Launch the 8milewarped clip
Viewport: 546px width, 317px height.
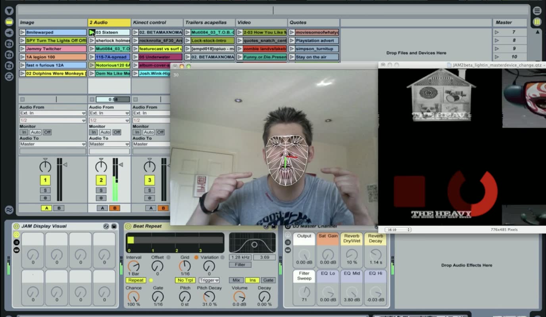pos(22,32)
